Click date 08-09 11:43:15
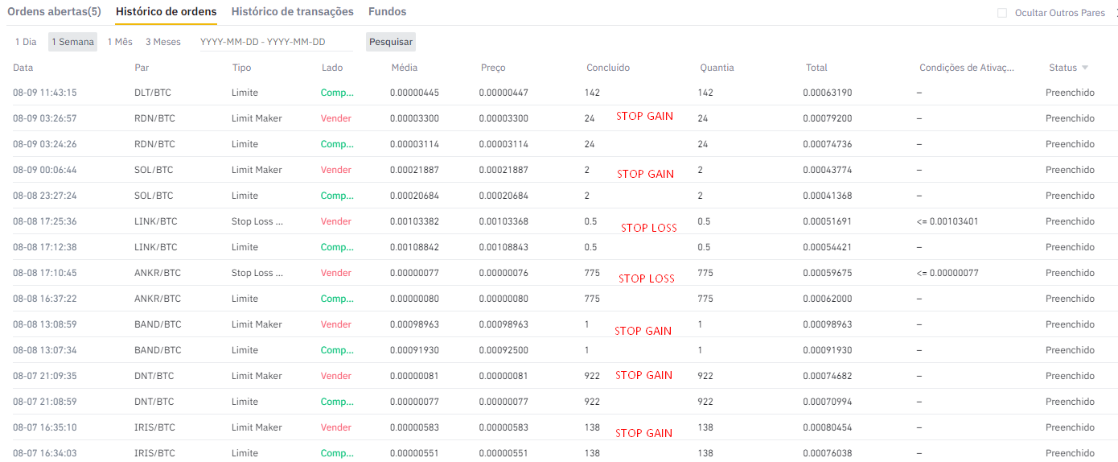Image resolution: width=1118 pixels, height=462 pixels. click(45, 93)
